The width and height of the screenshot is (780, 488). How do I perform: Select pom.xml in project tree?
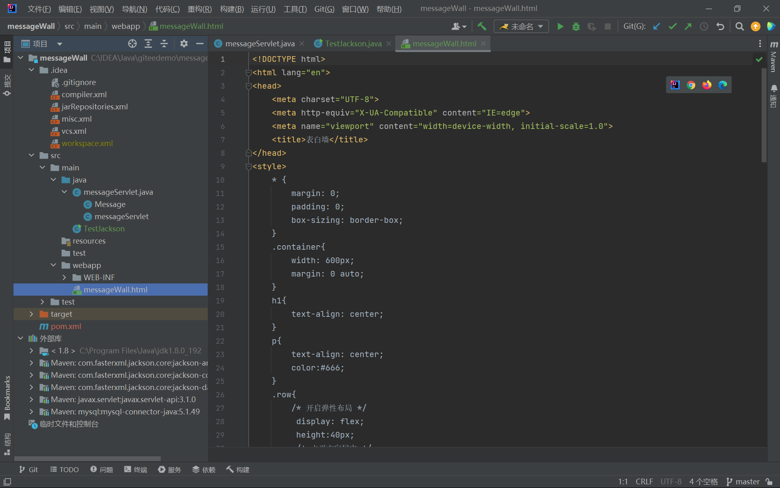(x=66, y=326)
